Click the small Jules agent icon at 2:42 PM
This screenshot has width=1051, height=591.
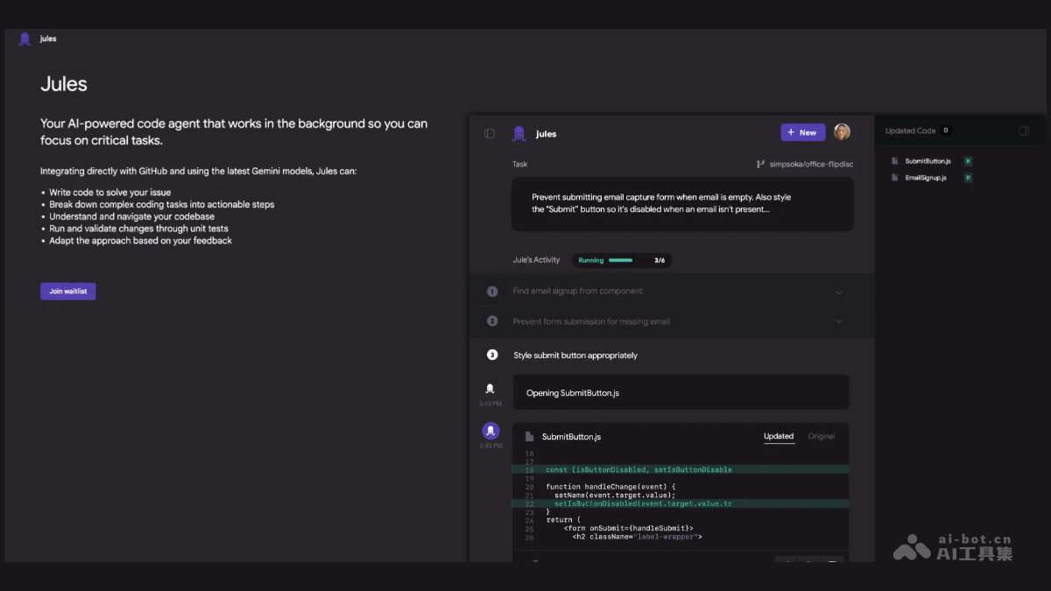(490, 389)
